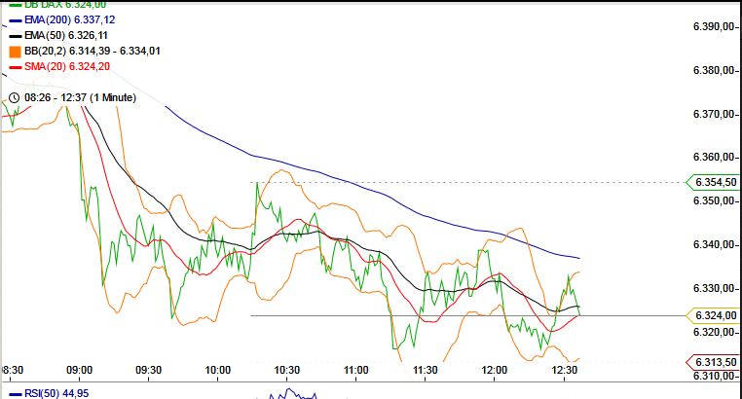Viewport: 742px width, 399px height.
Task: Click the 6.324,00 current price tag
Action: pyautogui.click(x=712, y=316)
